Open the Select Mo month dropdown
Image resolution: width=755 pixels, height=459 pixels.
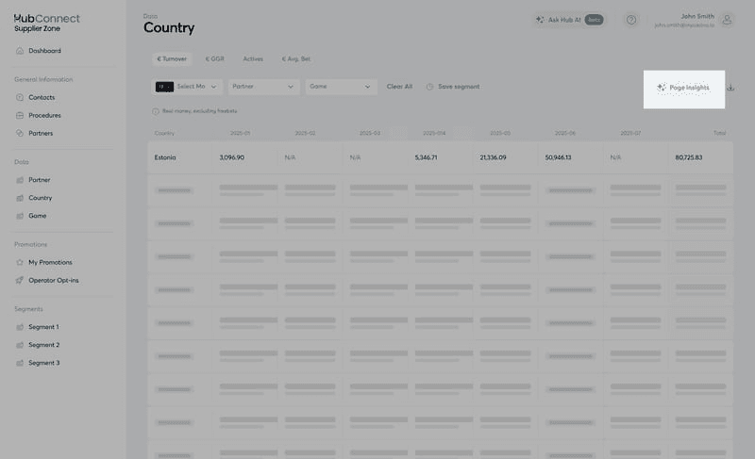click(186, 87)
